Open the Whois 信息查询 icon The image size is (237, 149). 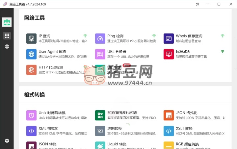pos(169,38)
